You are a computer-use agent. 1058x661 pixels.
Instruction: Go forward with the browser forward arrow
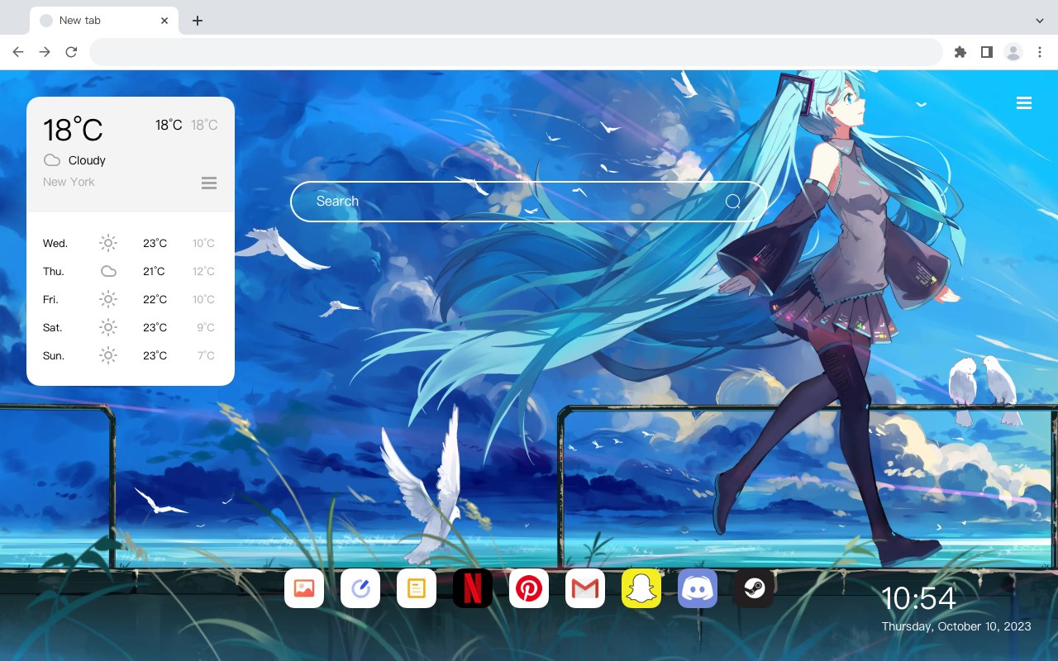[x=45, y=52]
